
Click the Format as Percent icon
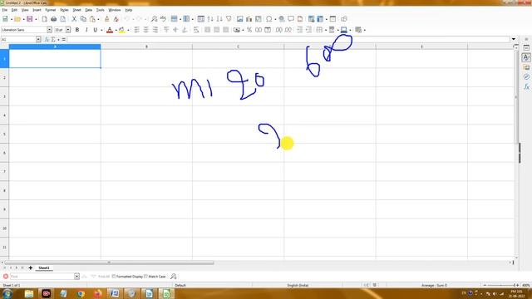[x=249, y=30]
